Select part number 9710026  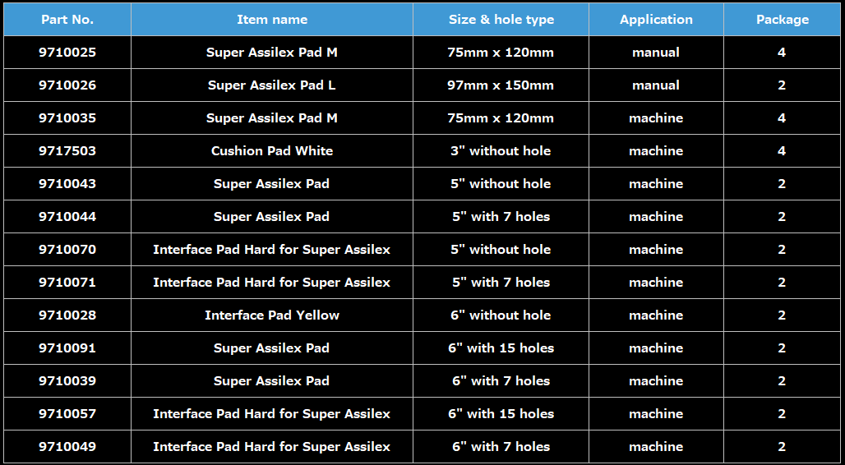67,85
